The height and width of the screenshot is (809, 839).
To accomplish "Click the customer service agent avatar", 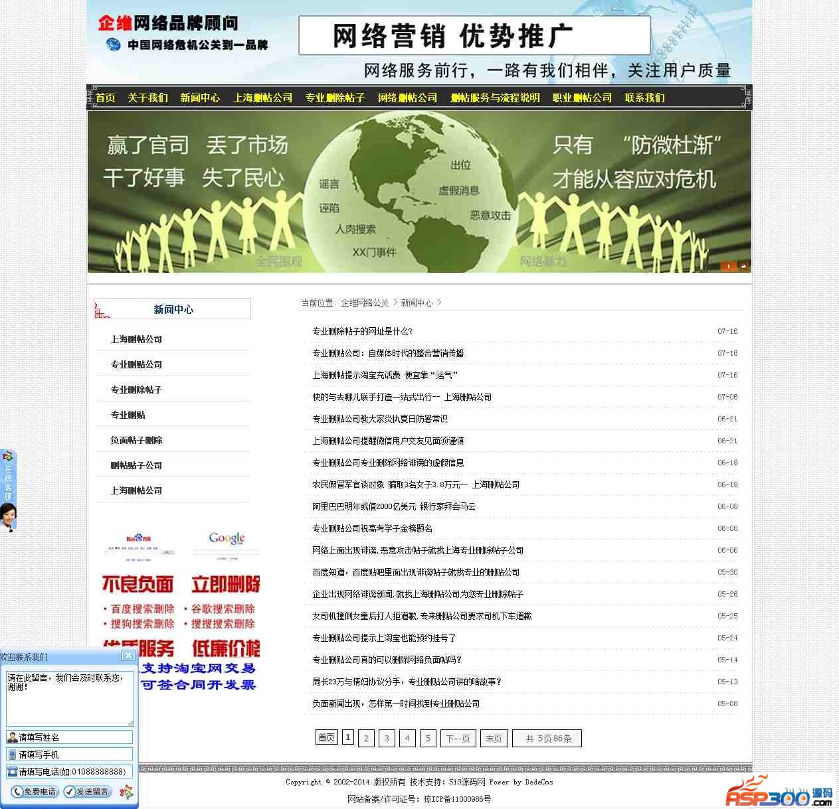I will click(x=8, y=517).
